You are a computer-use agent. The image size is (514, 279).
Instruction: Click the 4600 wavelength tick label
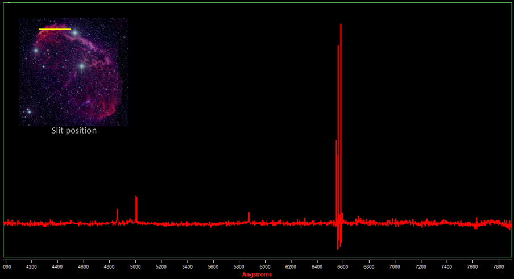[84, 266]
